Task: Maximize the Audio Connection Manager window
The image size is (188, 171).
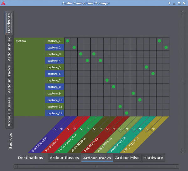Action: point(179,3)
